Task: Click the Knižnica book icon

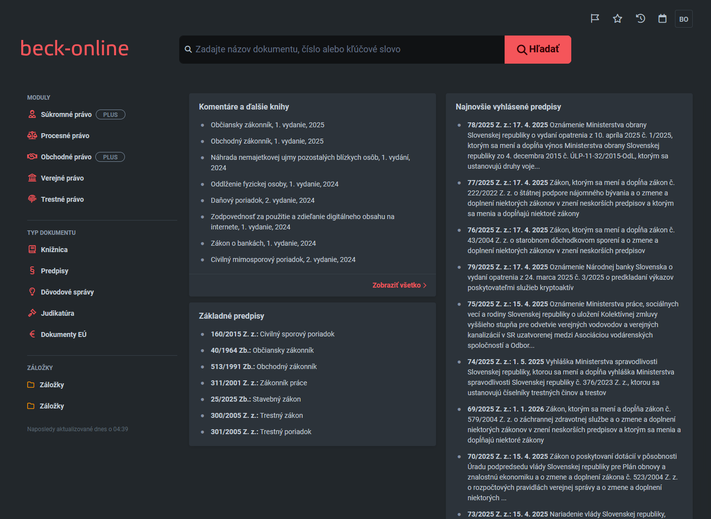Action: click(x=32, y=250)
